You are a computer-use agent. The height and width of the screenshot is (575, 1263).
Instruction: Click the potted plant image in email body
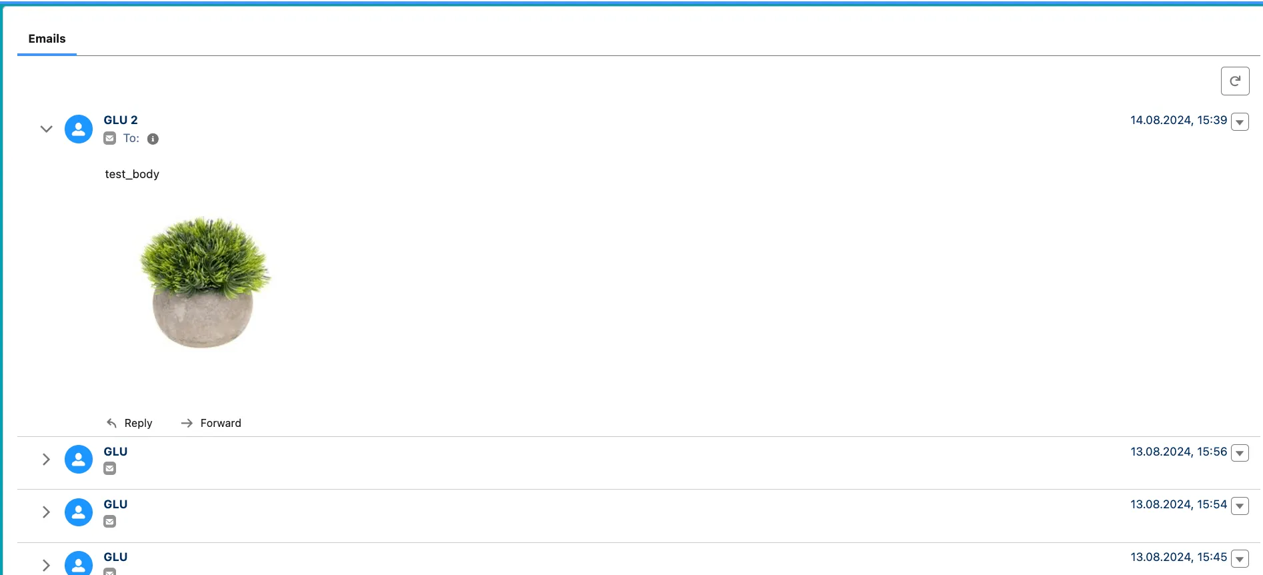click(204, 281)
